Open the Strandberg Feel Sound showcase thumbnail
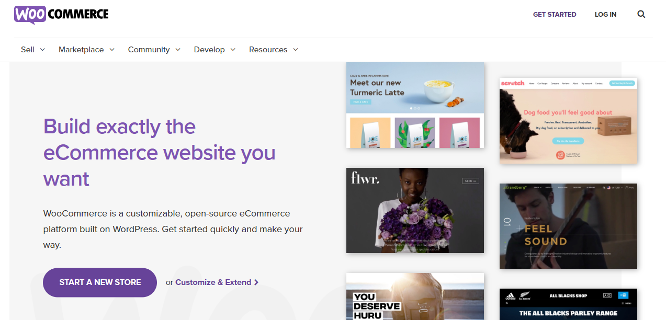The image size is (666, 320). point(568,226)
